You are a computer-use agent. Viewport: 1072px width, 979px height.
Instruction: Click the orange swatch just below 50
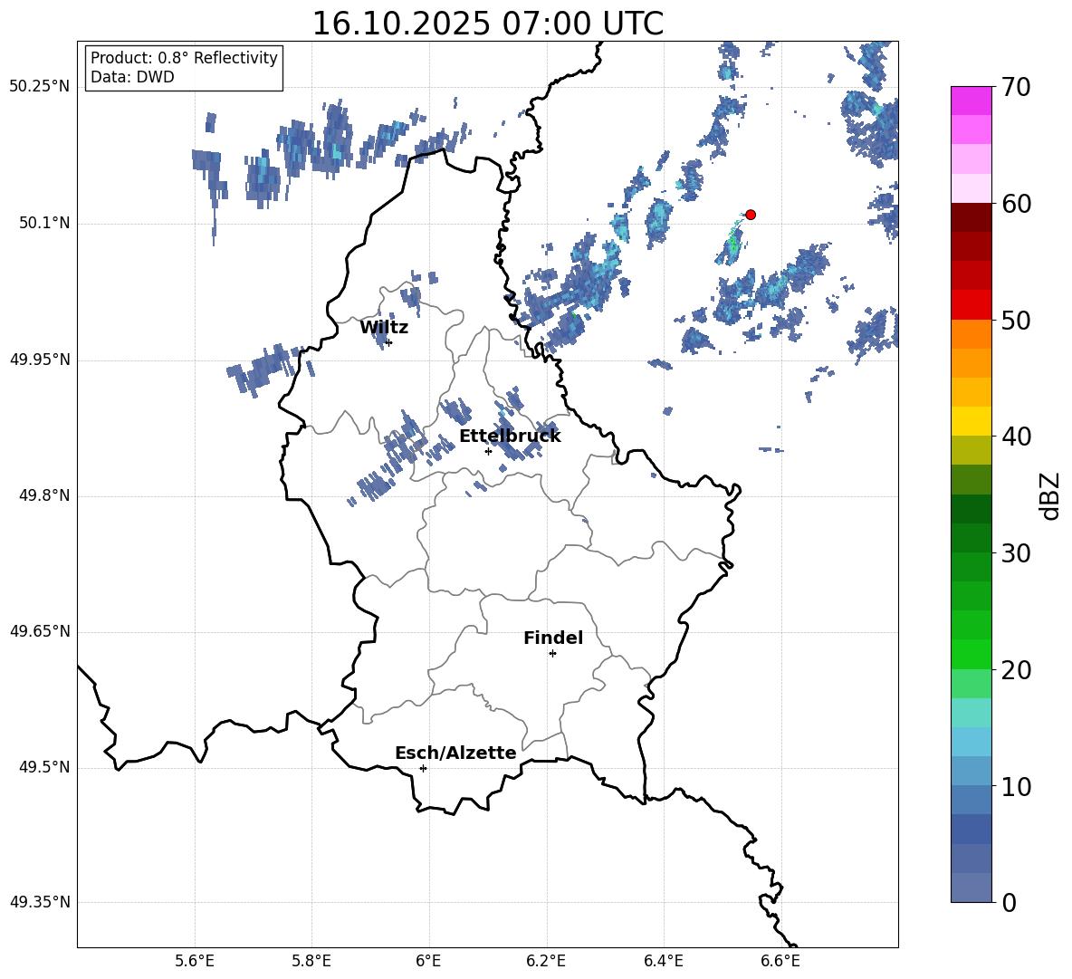pyautogui.click(x=971, y=334)
